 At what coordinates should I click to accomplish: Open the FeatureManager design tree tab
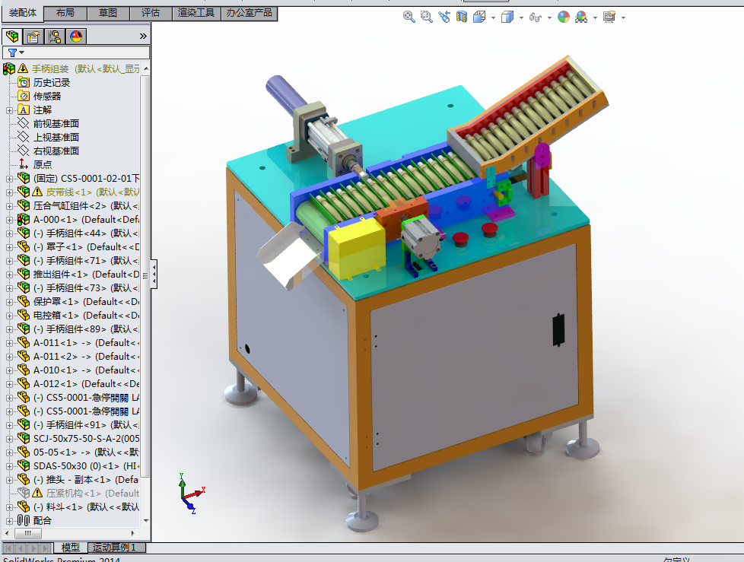pyautogui.click(x=12, y=36)
